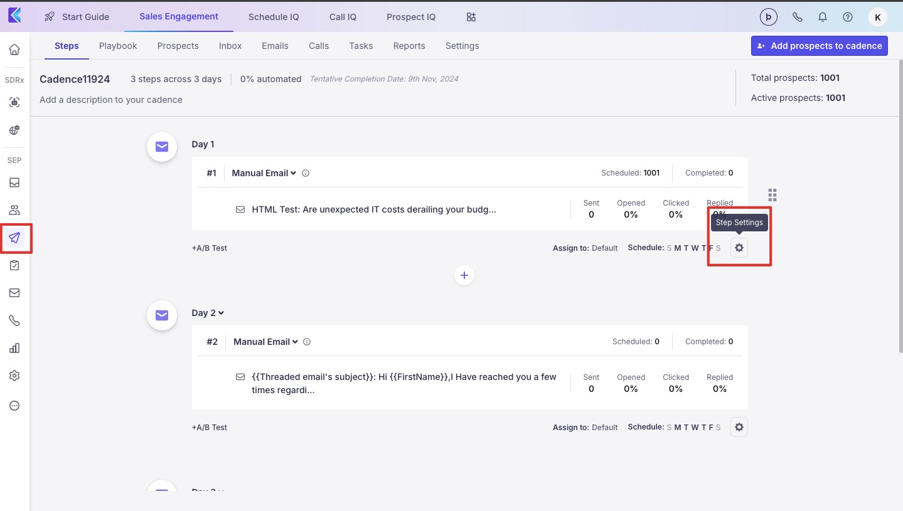Click Assign to Default for step #2
Image resolution: width=903 pixels, height=511 pixels.
tap(585, 428)
